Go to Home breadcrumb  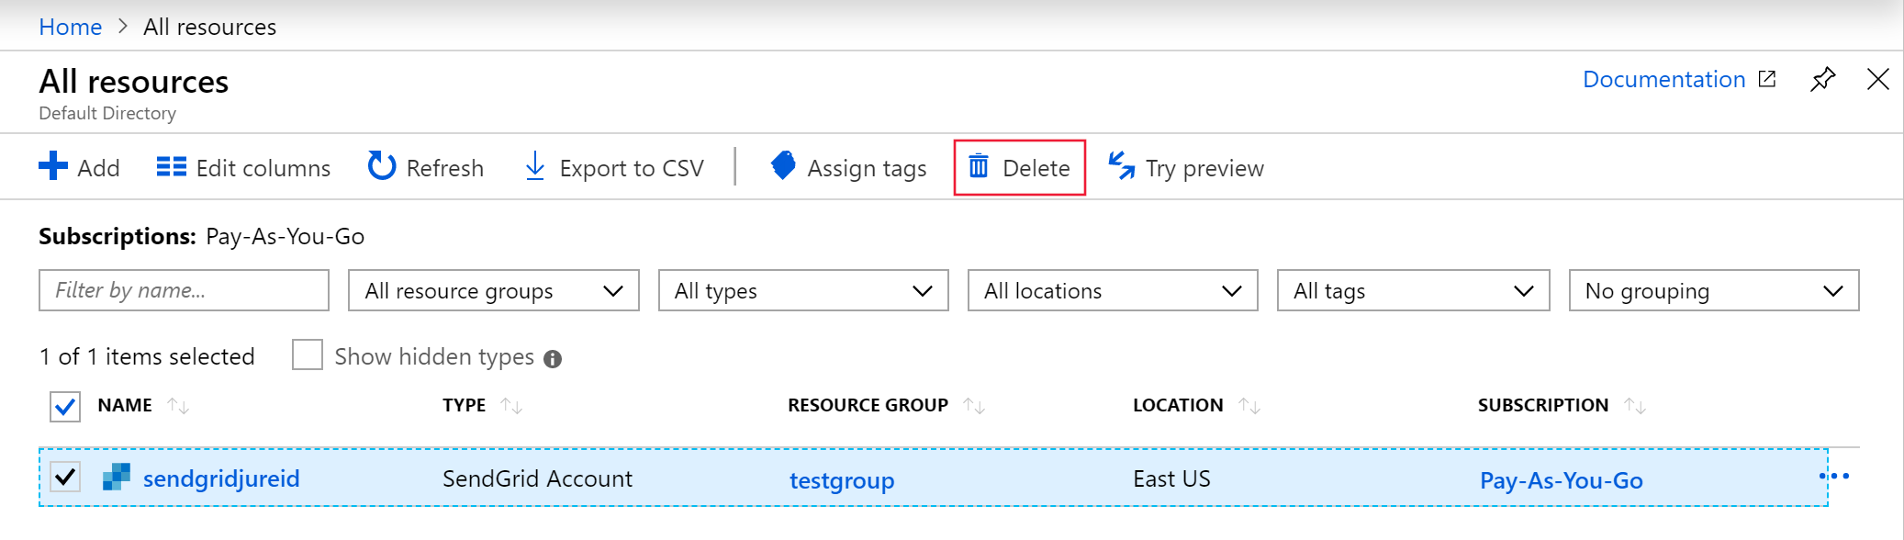coord(71,27)
